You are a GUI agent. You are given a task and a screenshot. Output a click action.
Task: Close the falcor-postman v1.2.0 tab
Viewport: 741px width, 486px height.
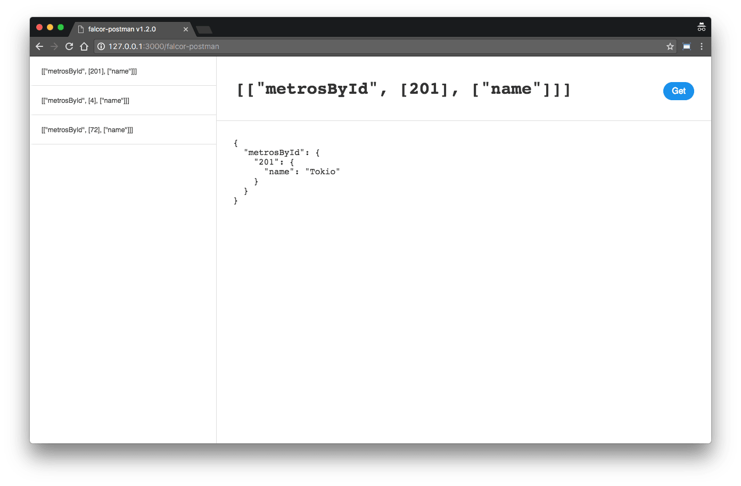coord(186,29)
